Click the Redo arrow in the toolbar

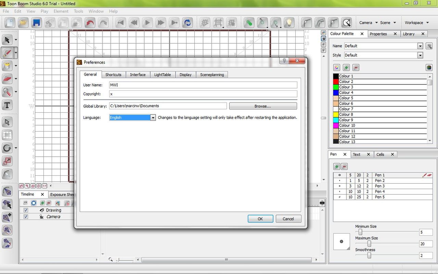click(103, 23)
